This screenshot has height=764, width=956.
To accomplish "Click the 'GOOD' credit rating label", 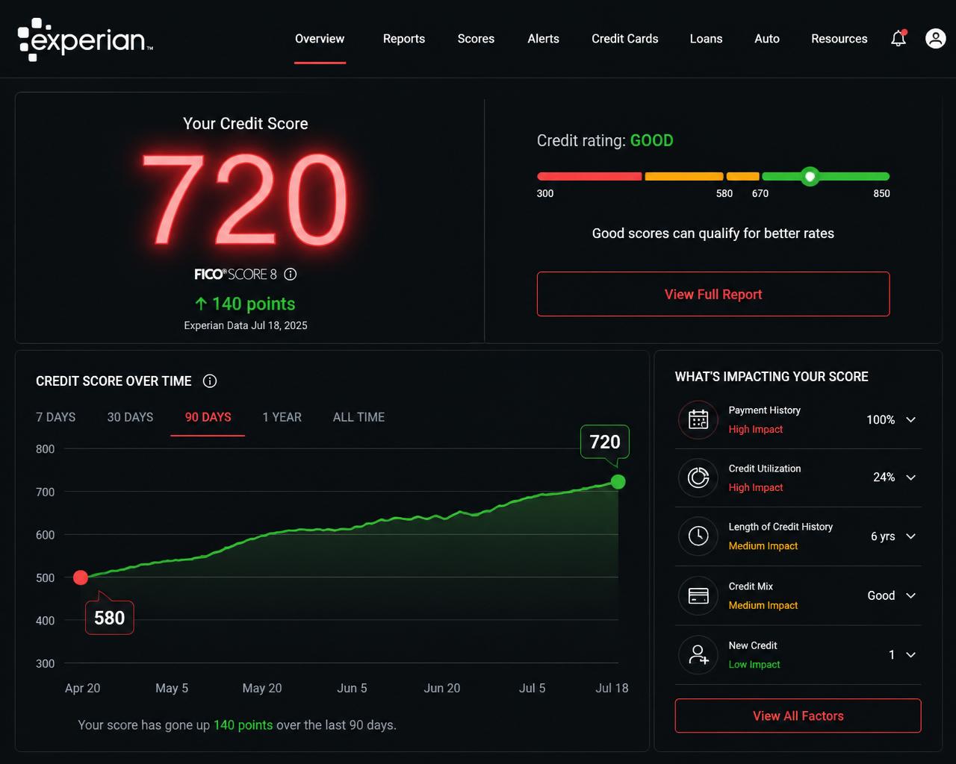I will (x=651, y=140).
